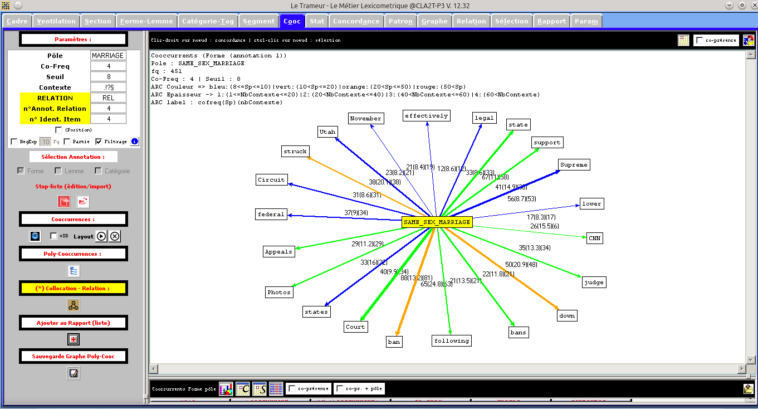758x409 pixels.
Task: Click the RELATION value field
Action: [x=108, y=98]
